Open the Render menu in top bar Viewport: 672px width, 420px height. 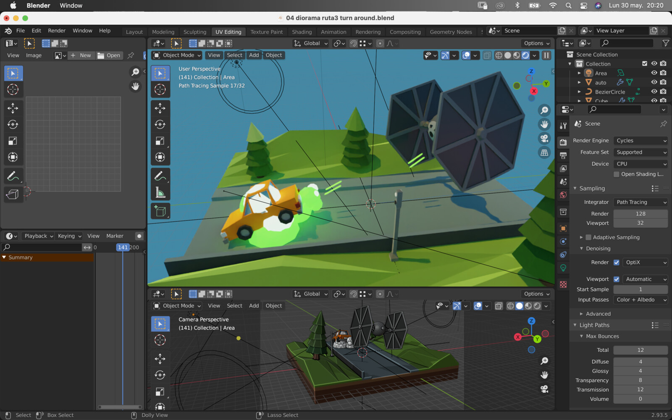point(57,31)
